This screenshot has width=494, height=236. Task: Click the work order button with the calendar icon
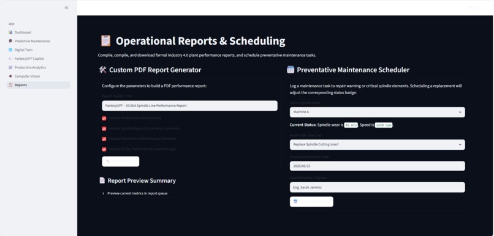[311, 201]
